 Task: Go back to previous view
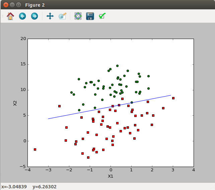point(22,16)
